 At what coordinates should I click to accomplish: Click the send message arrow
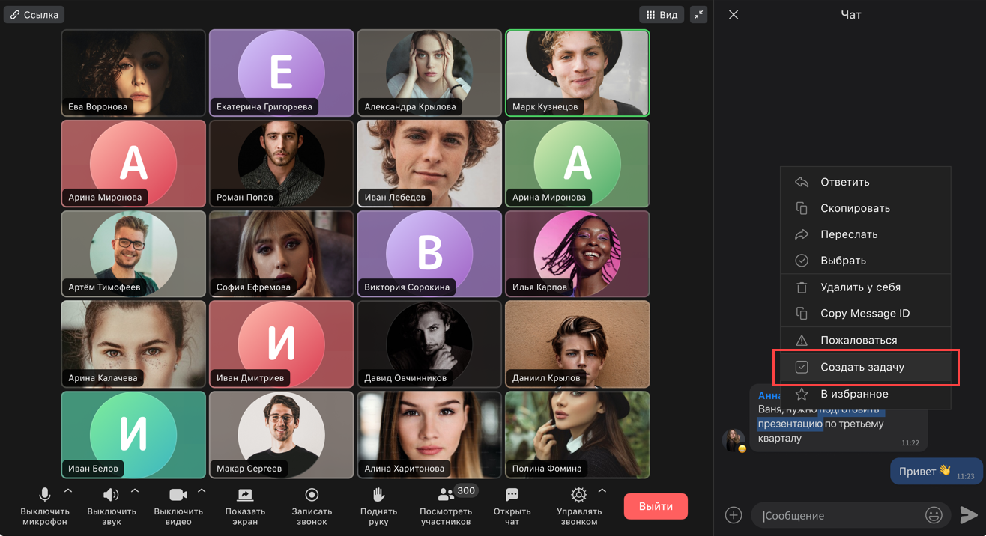point(968,515)
